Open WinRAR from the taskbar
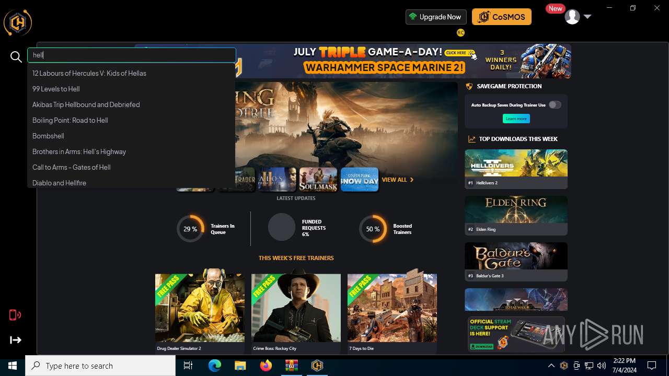669x376 pixels. click(x=292, y=366)
